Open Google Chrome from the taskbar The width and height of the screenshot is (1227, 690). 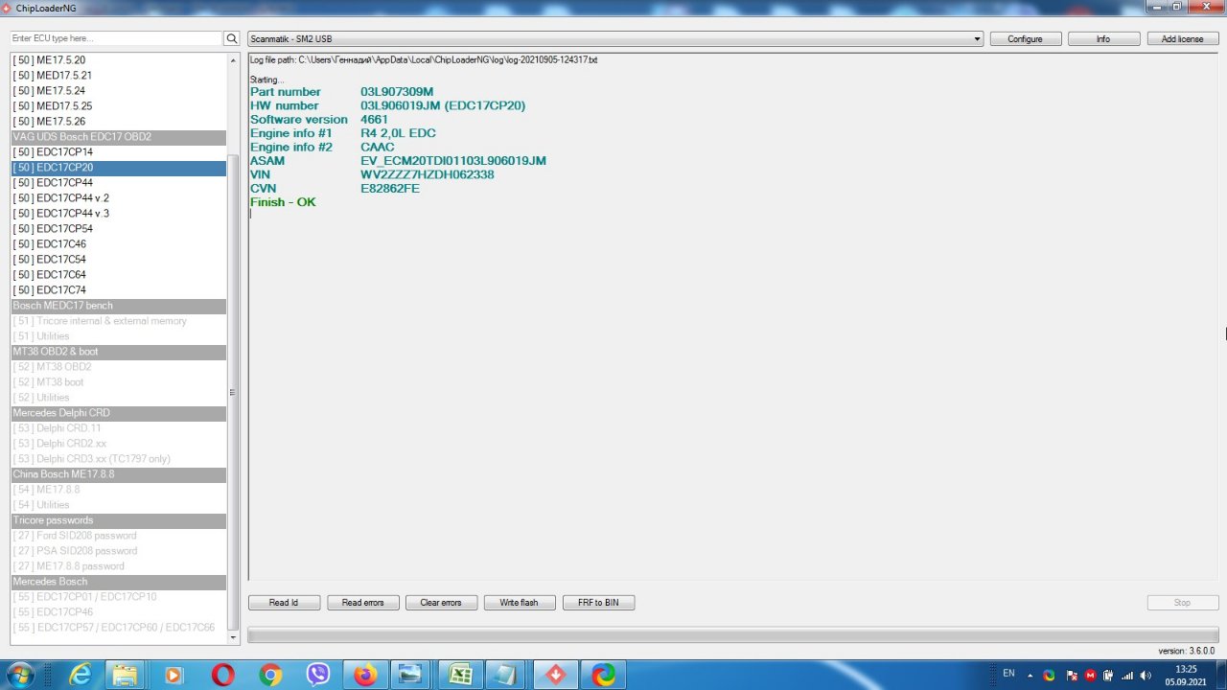pyautogui.click(x=270, y=675)
